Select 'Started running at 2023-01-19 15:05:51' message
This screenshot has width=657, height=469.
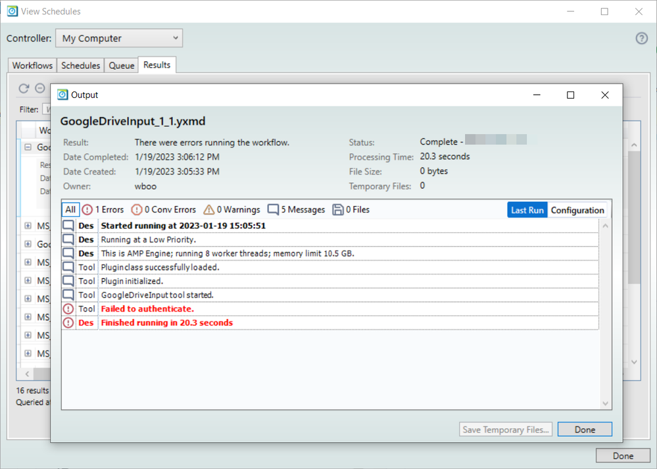[183, 226]
